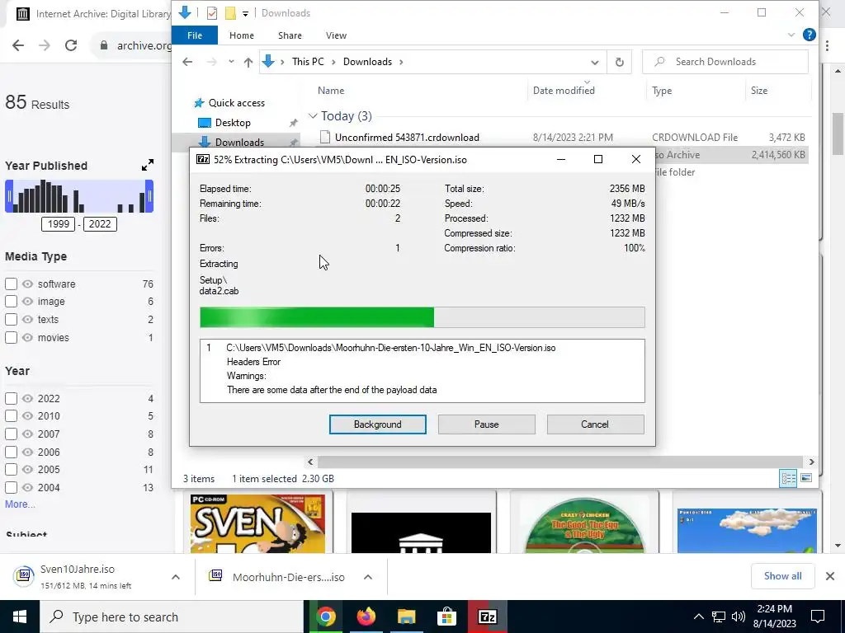Open the Share ribbon tab
Viewport: 845px width, 633px height.
tap(290, 35)
